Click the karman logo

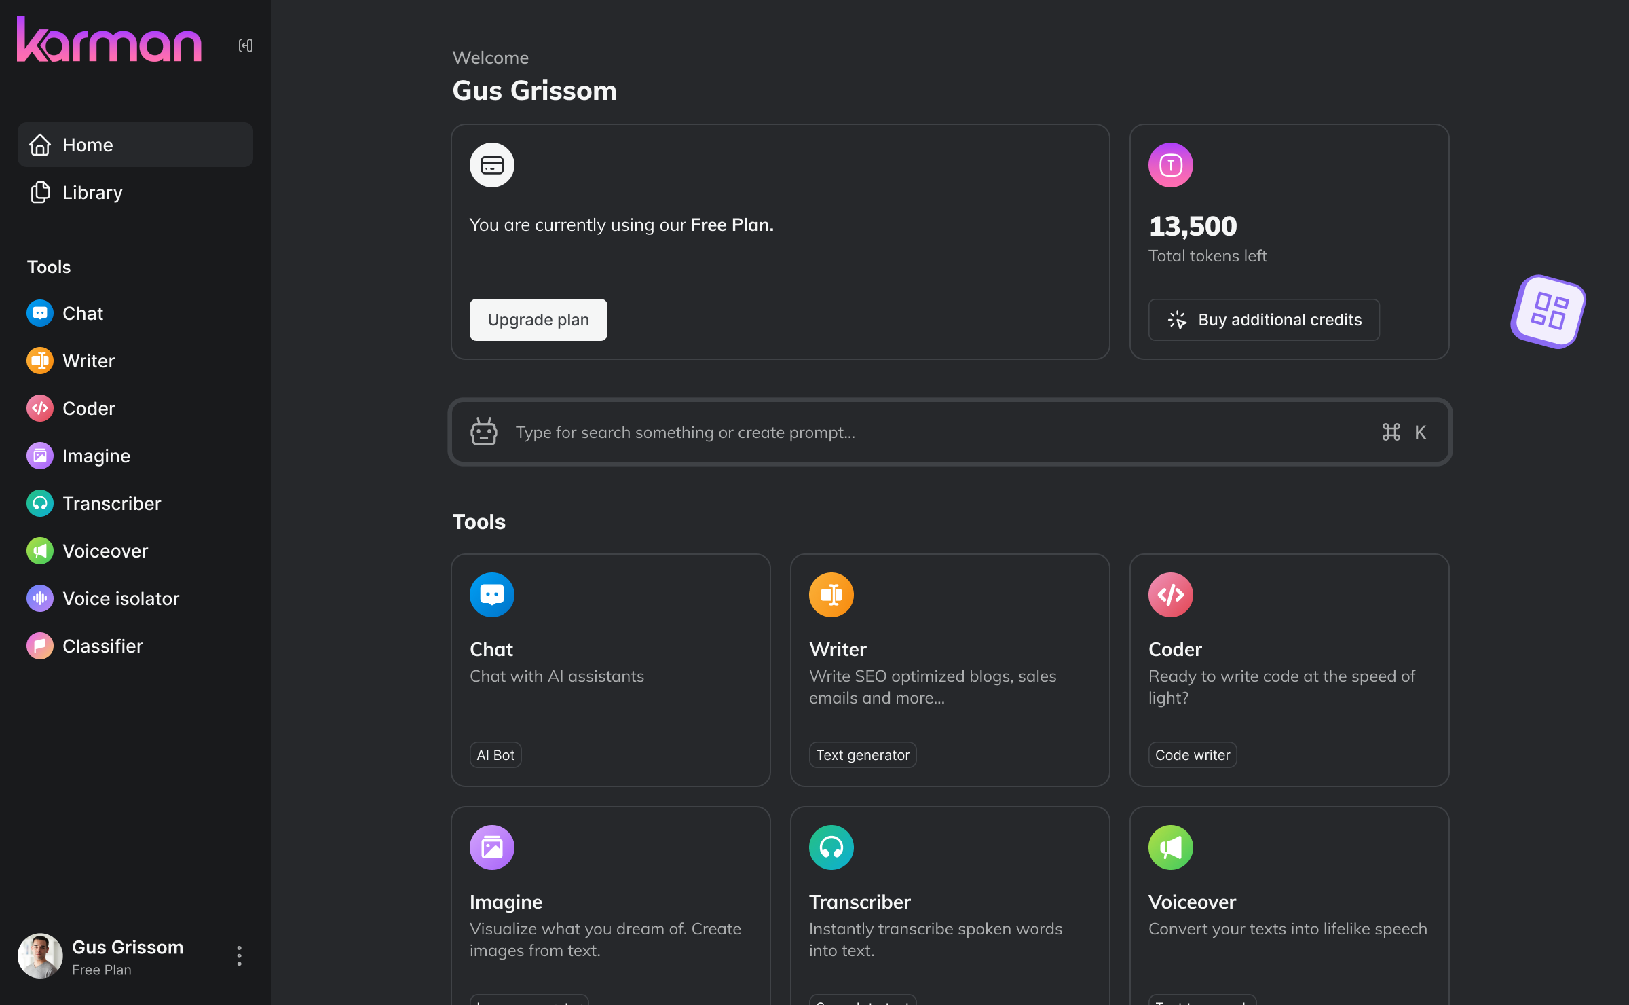click(x=109, y=41)
